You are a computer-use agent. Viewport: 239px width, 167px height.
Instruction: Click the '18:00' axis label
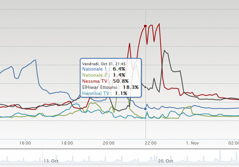(67, 143)
